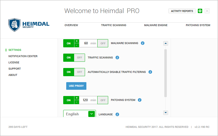Go to the Overview tab
Screen dimensions: 218x136
coord(71,25)
